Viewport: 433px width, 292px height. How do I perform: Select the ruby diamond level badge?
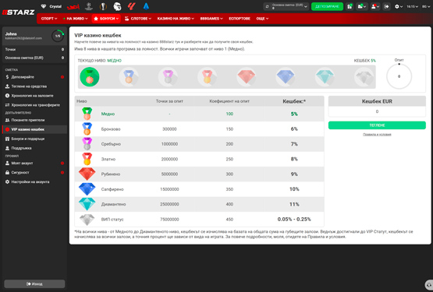point(246,76)
